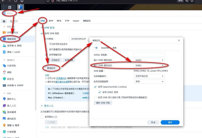Screen dimensions: 202x138
Task: Switch to rsync tab
Action: pos(76,21)
